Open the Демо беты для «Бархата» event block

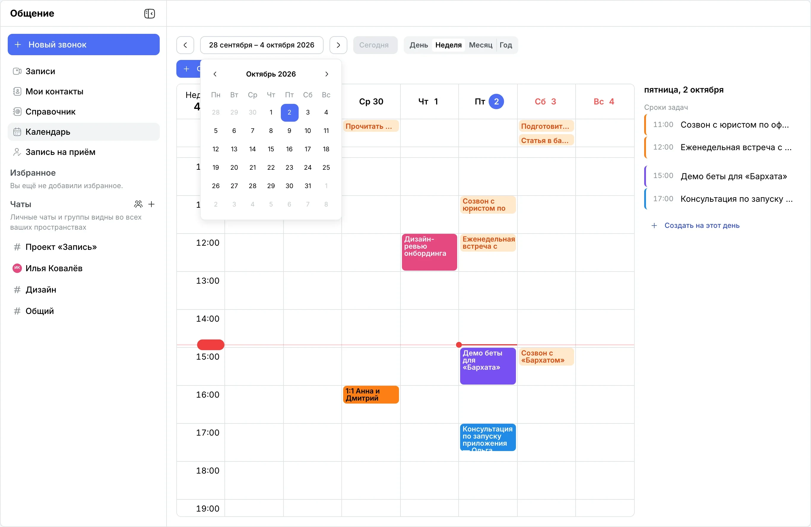(x=488, y=366)
